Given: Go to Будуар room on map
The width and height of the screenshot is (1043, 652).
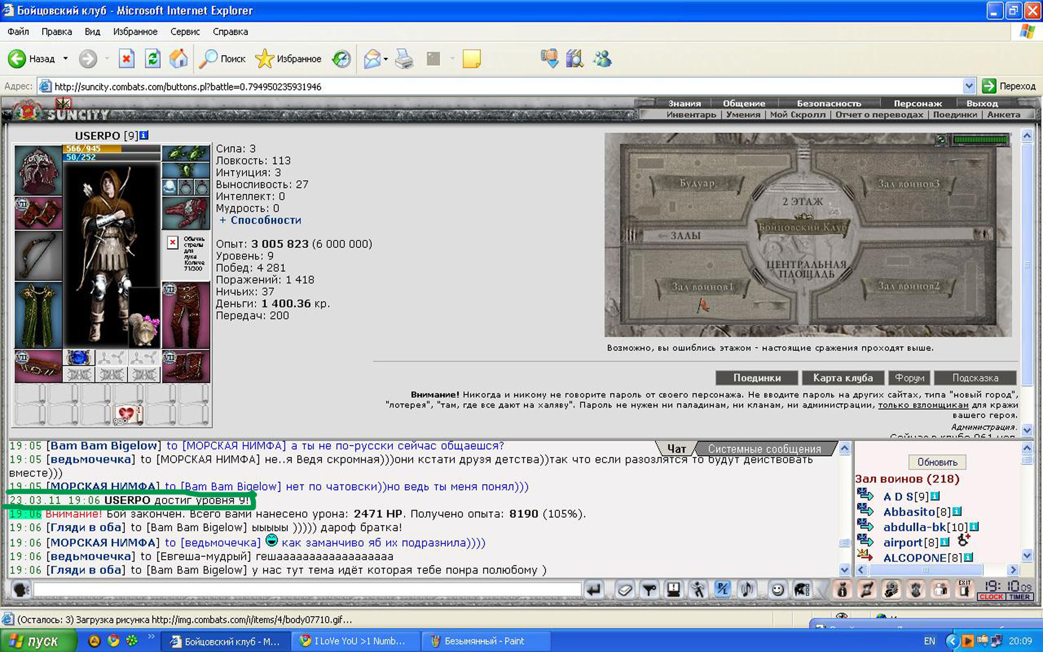Looking at the screenshot, I should (x=697, y=183).
